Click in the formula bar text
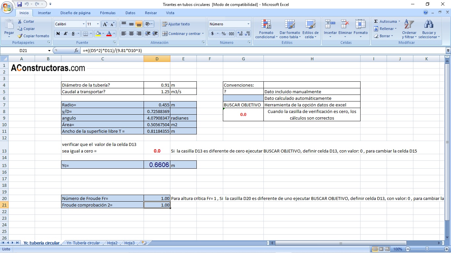The image size is (451, 253). tap(112, 51)
